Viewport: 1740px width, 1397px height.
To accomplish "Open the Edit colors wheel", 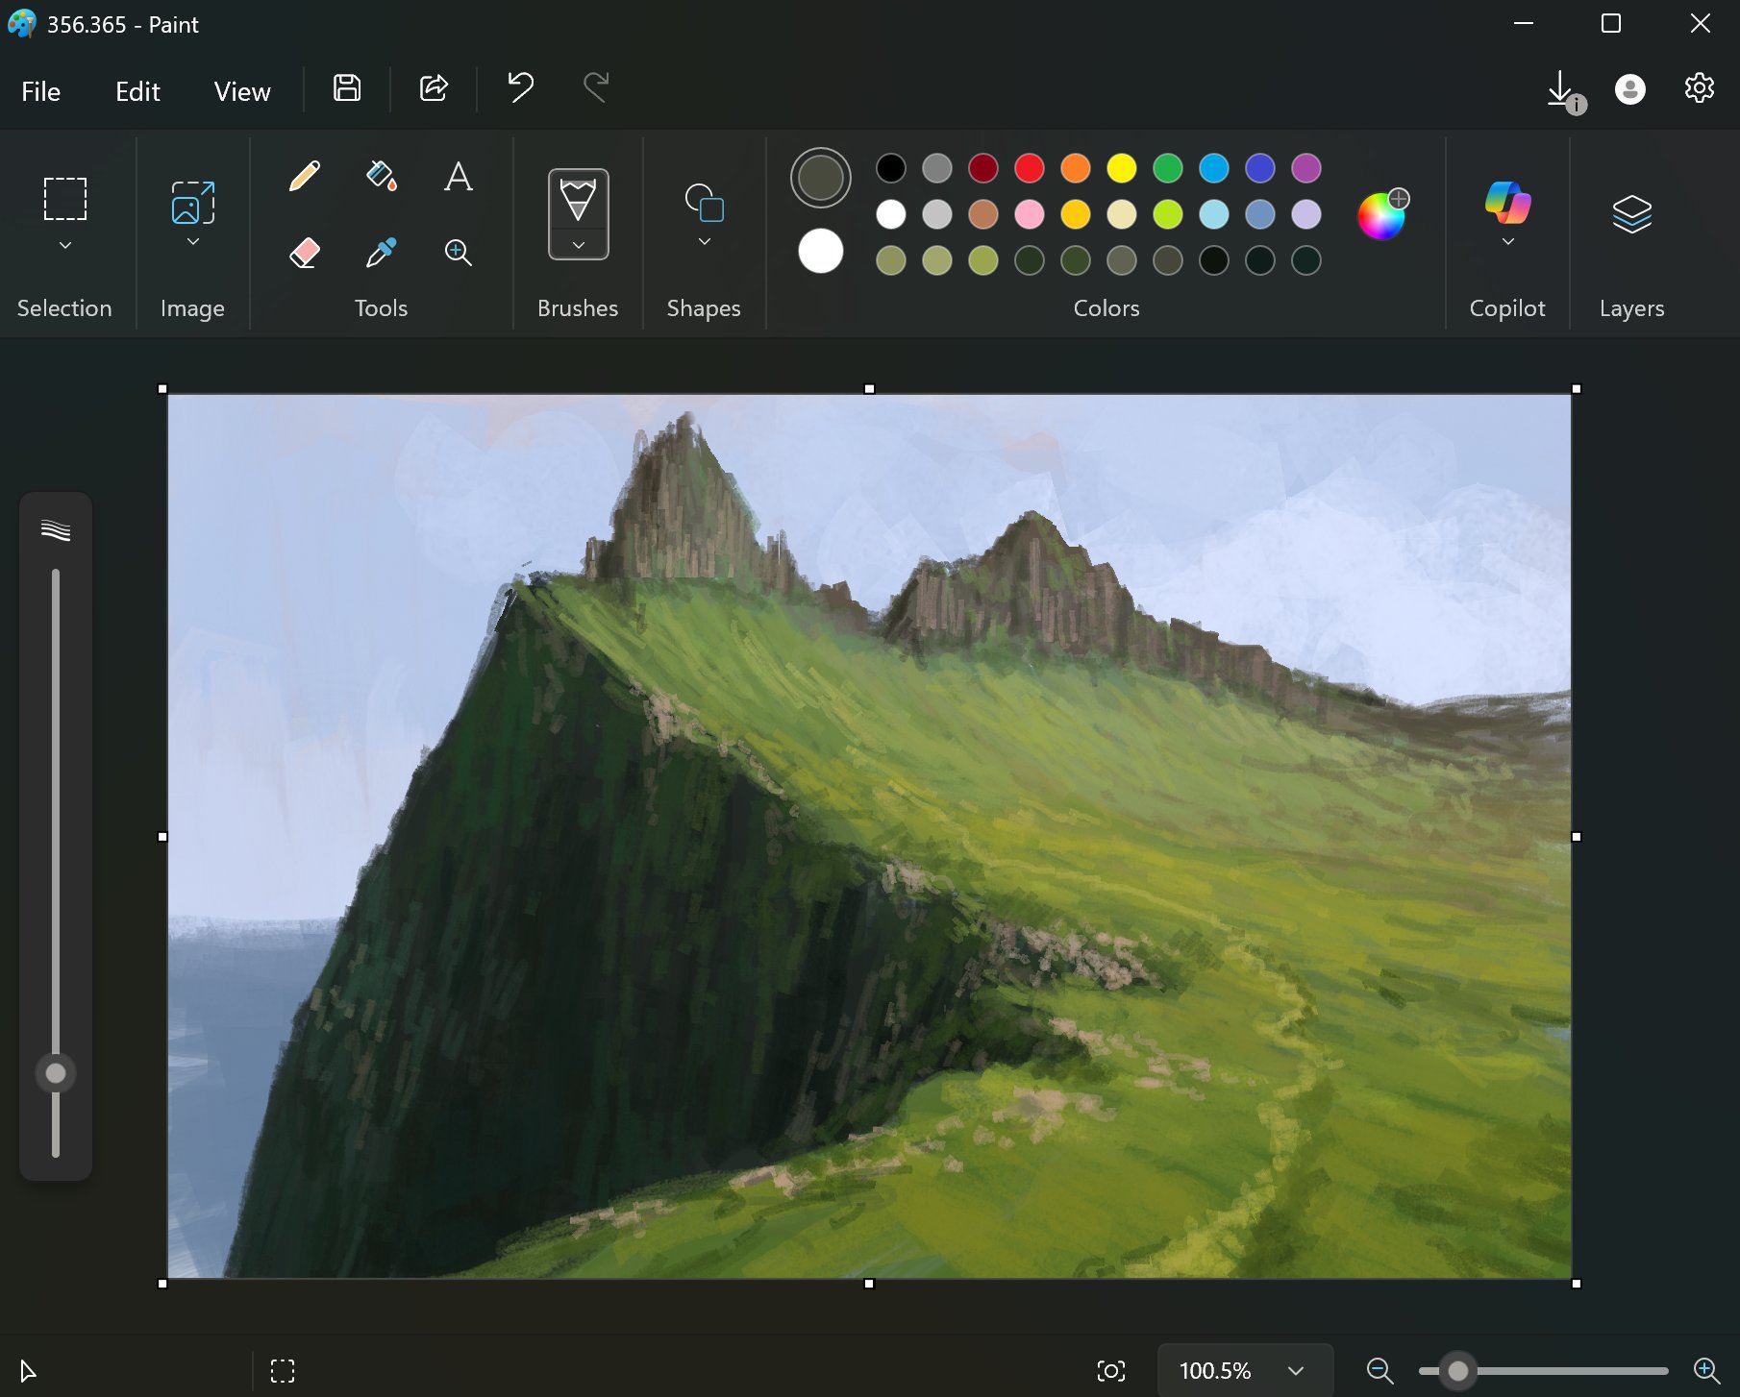I will tap(1382, 214).
